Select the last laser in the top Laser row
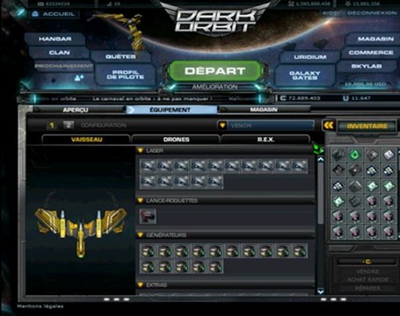The height and width of the screenshot is (316, 400). coord(300,167)
